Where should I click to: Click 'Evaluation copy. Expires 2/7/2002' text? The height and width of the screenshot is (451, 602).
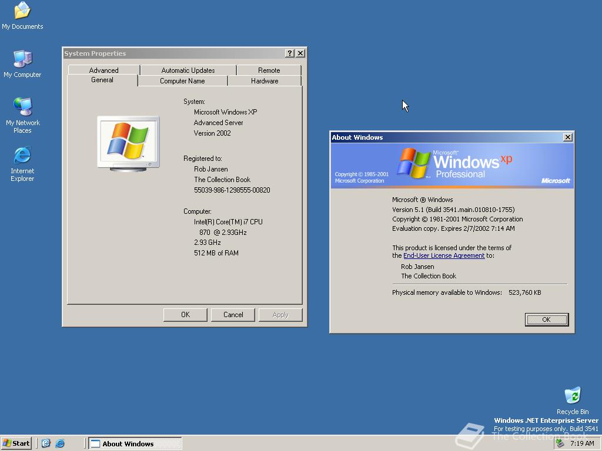pyautogui.click(x=453, y=228)
